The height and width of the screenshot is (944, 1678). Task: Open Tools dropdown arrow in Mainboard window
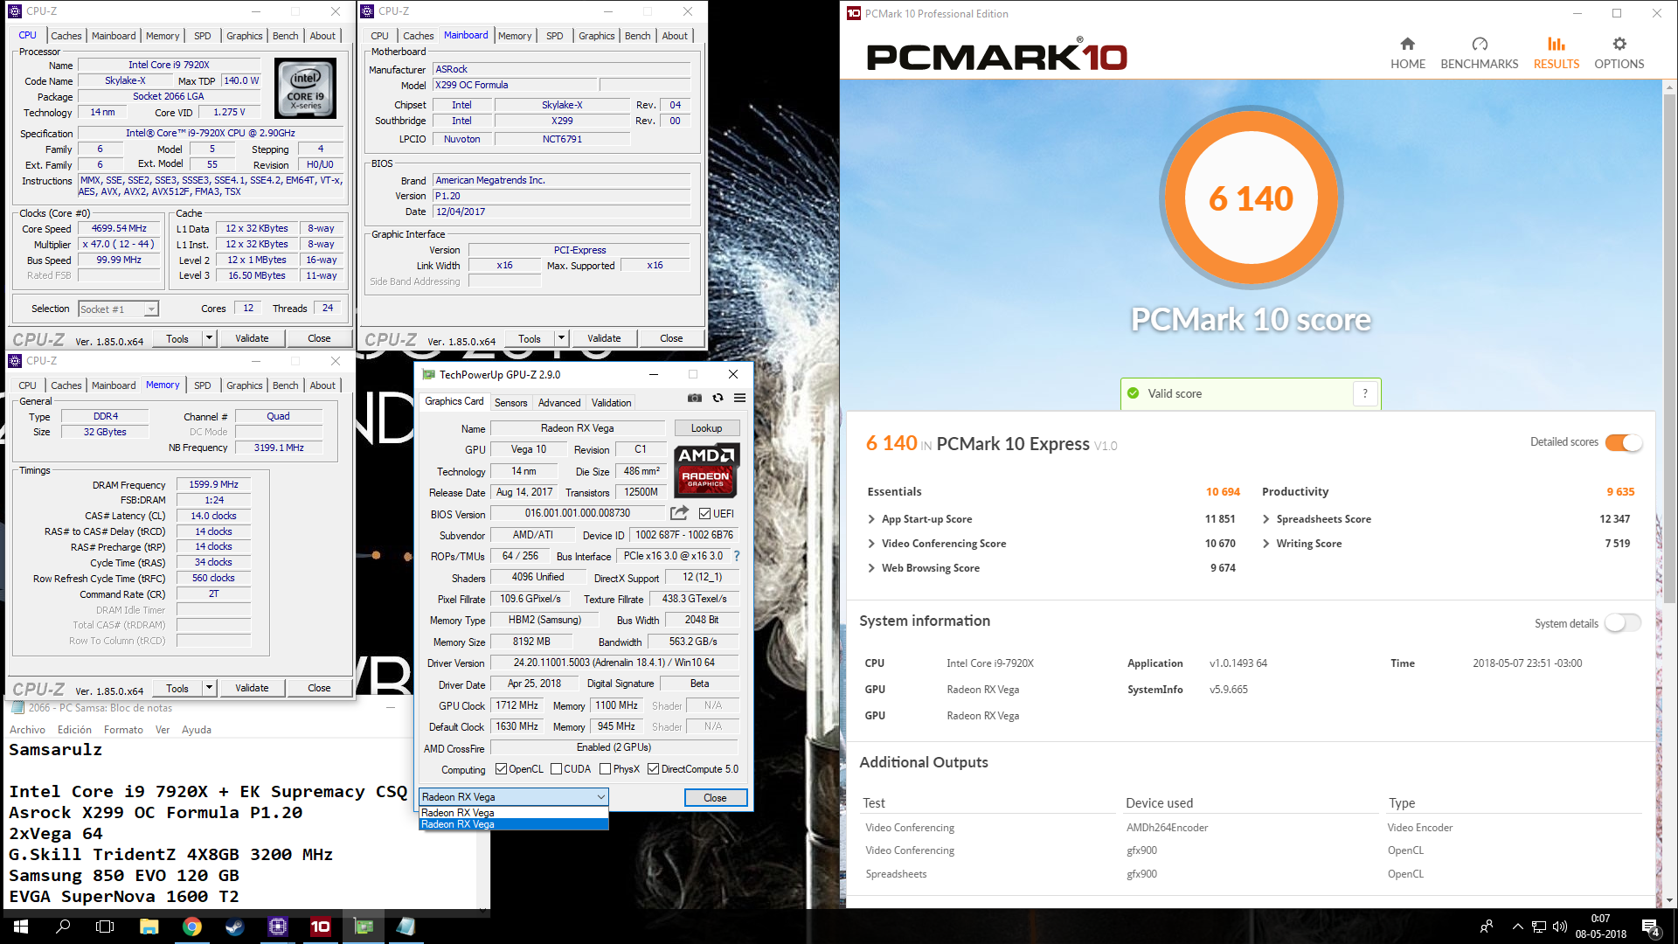point(561,338)
